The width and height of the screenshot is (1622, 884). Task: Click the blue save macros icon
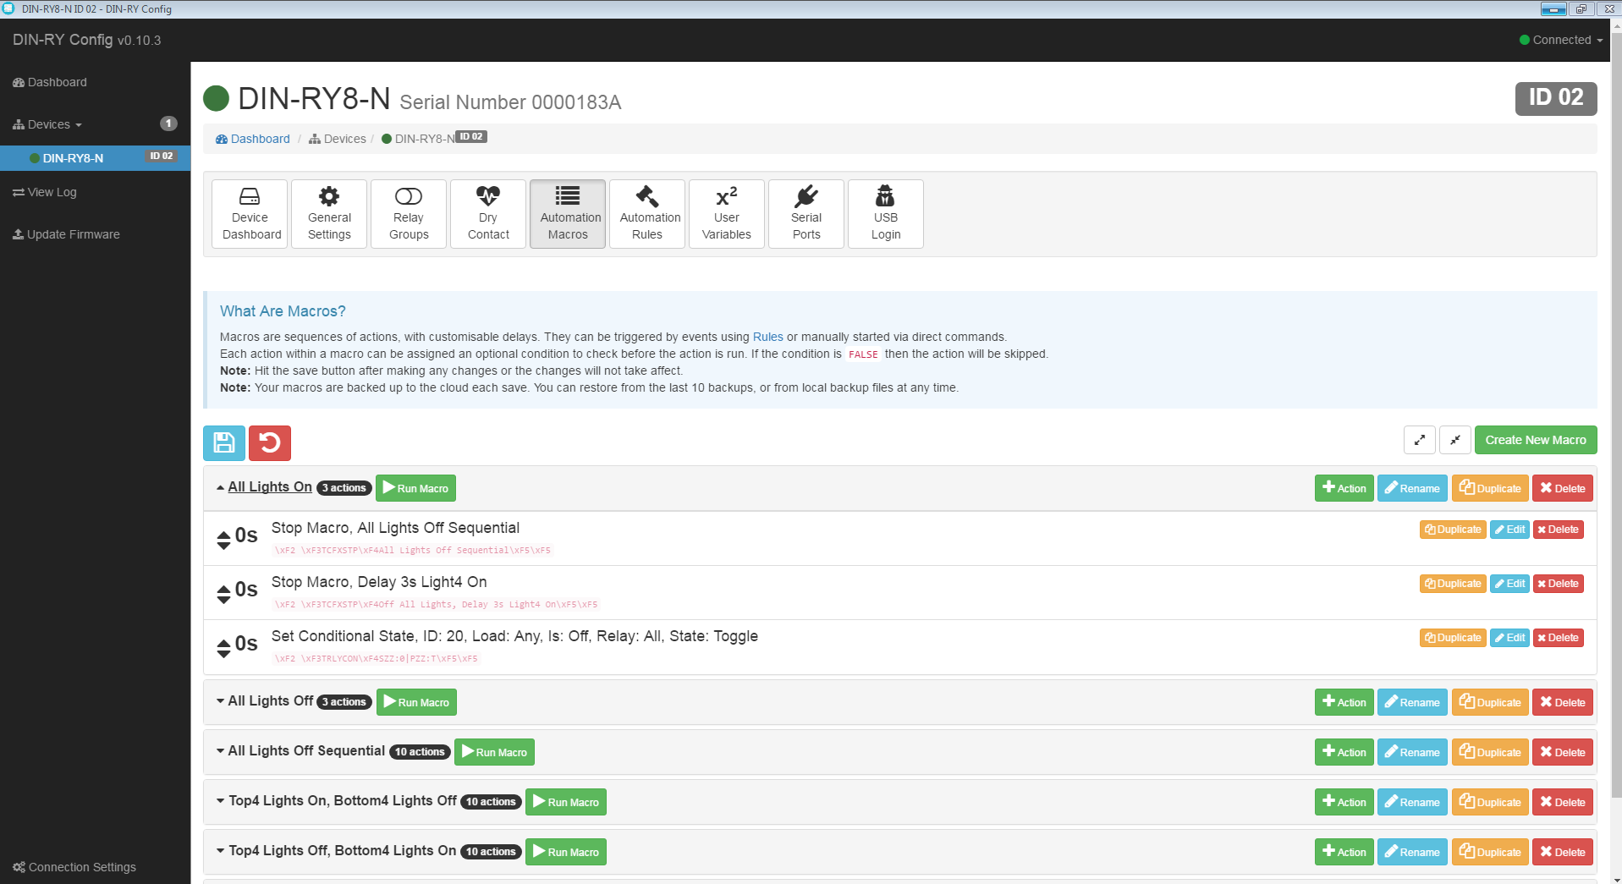(224, 442)
